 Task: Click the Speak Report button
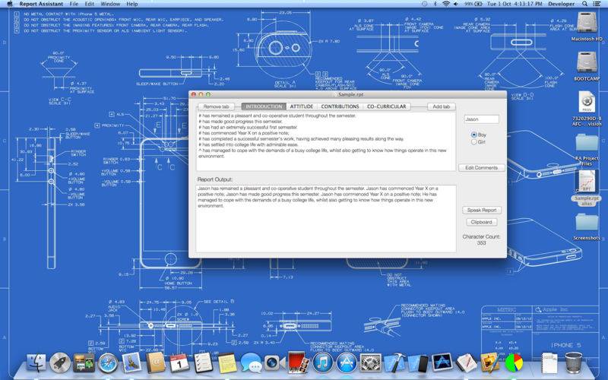pos(482,211)
